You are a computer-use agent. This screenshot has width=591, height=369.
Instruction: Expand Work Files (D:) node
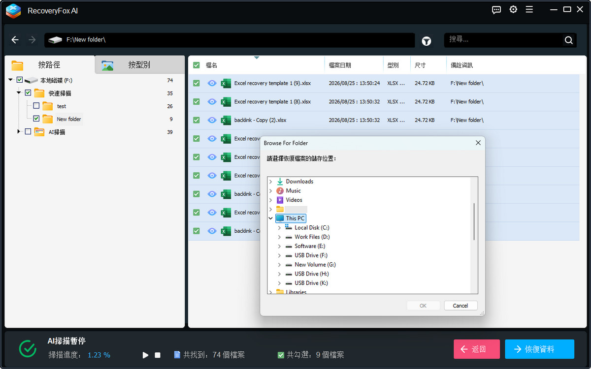pos(279,237)
